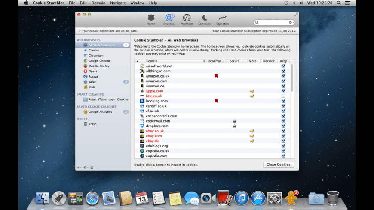This screenshot has width=374, height=210.
Task: Open the Maintain toolbar item
Action: 187,20
